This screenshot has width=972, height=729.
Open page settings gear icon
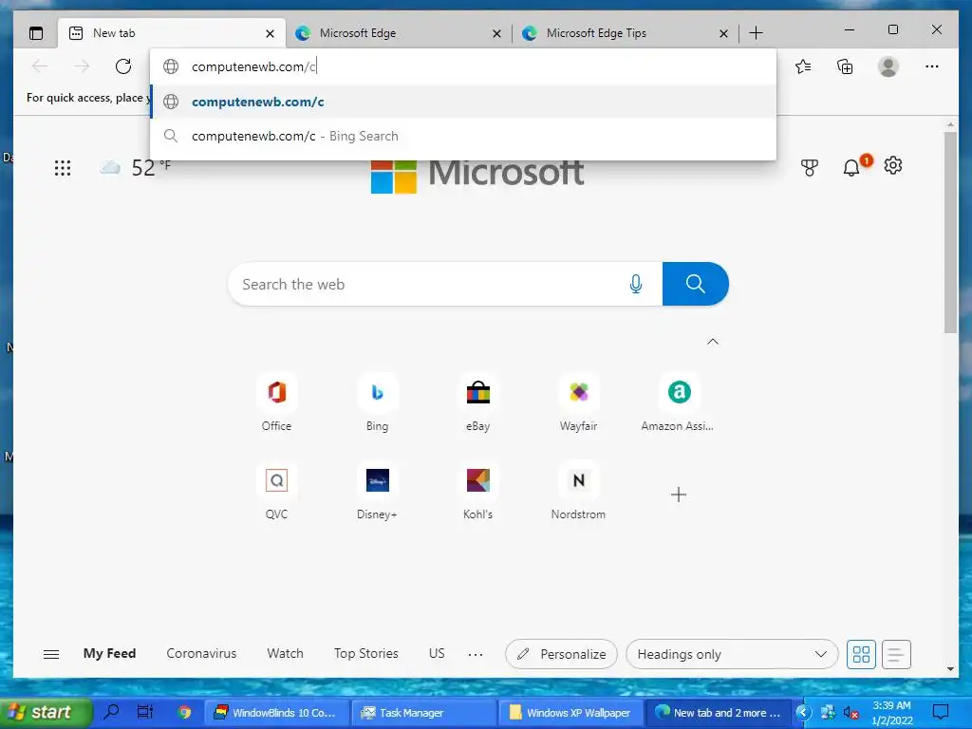tap(893, 165)
